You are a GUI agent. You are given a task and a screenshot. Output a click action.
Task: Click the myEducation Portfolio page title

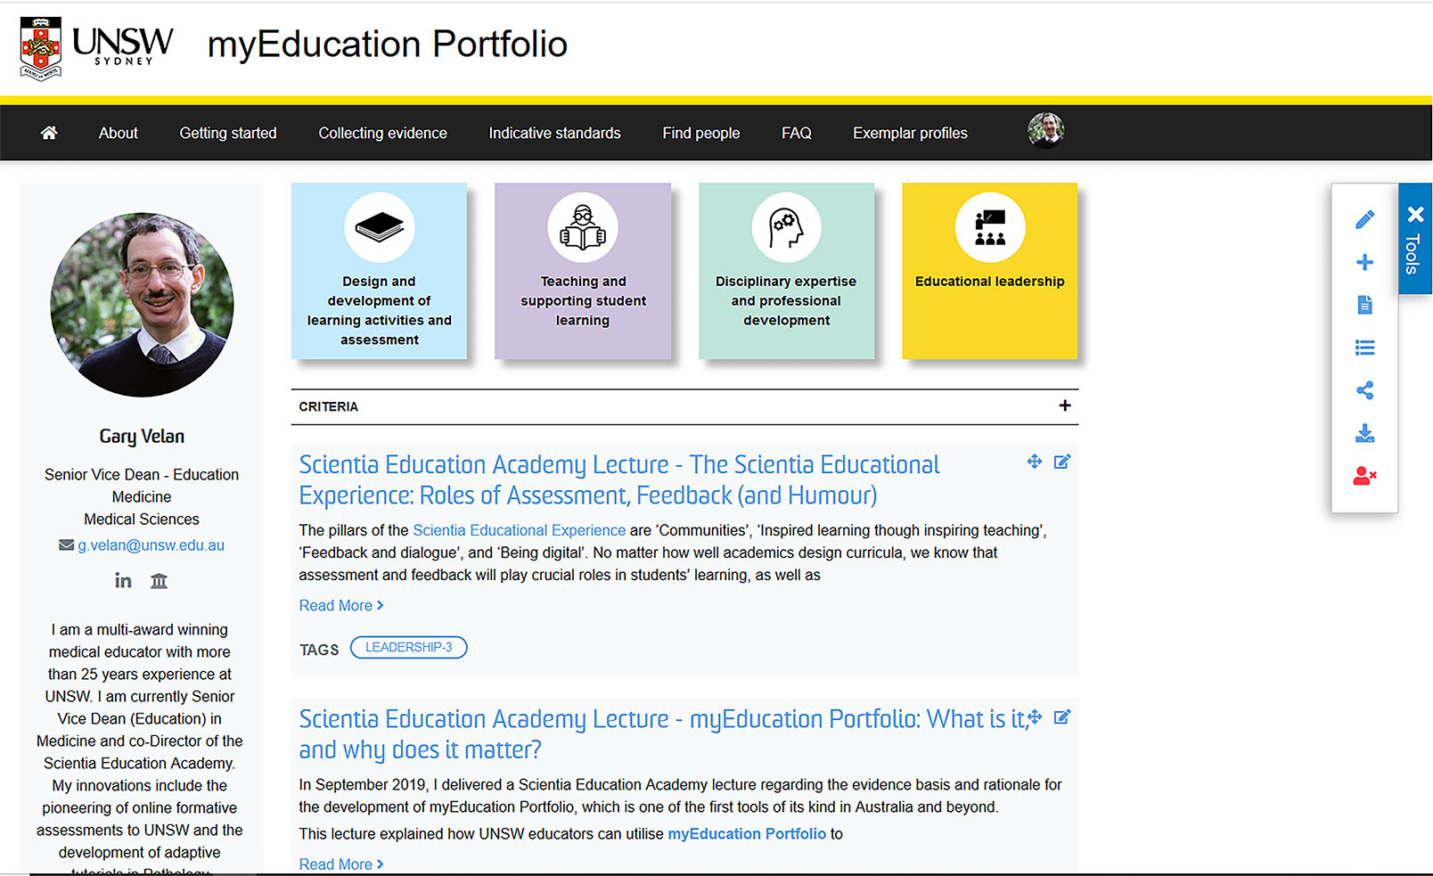pyautogui.click(x=388, y=44)
